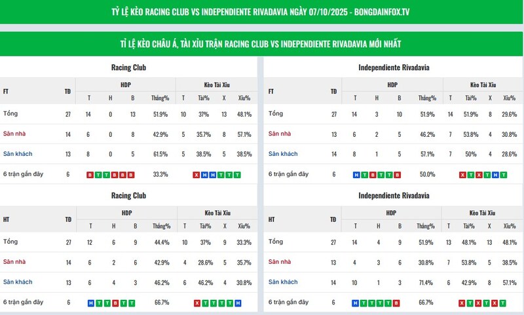Click first red B badge in Racing Club FT HDP form

(90, 175)
